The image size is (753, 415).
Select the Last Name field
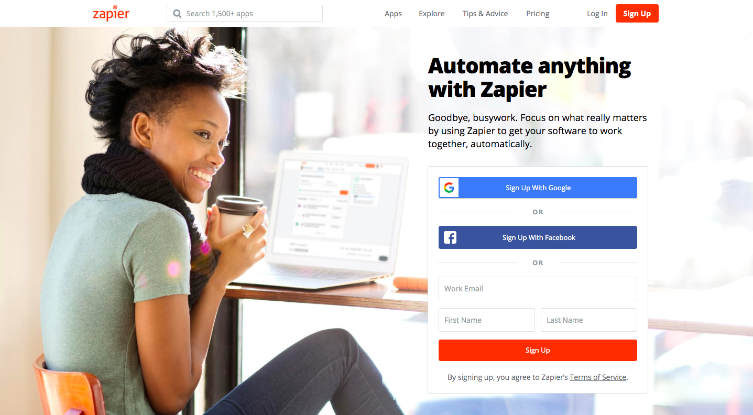589,320
